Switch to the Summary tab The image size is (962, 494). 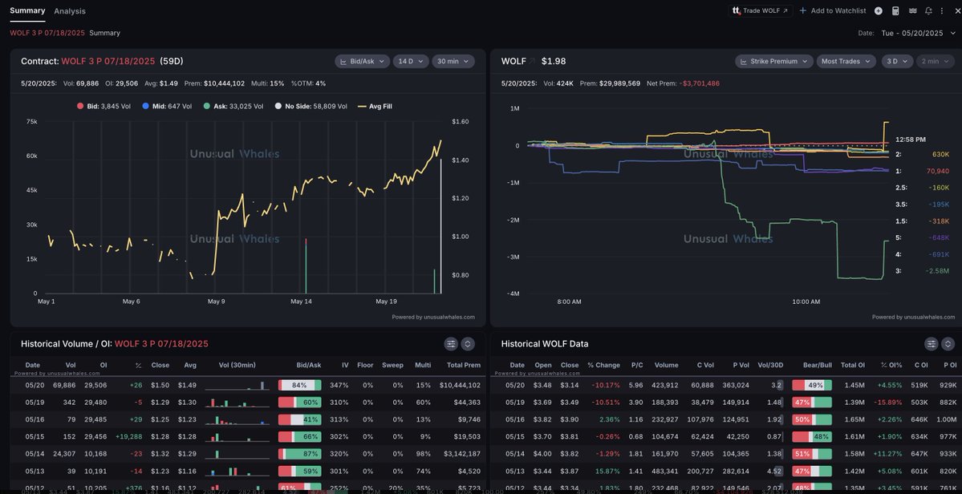pyautogui.click(x=27, y=10)
